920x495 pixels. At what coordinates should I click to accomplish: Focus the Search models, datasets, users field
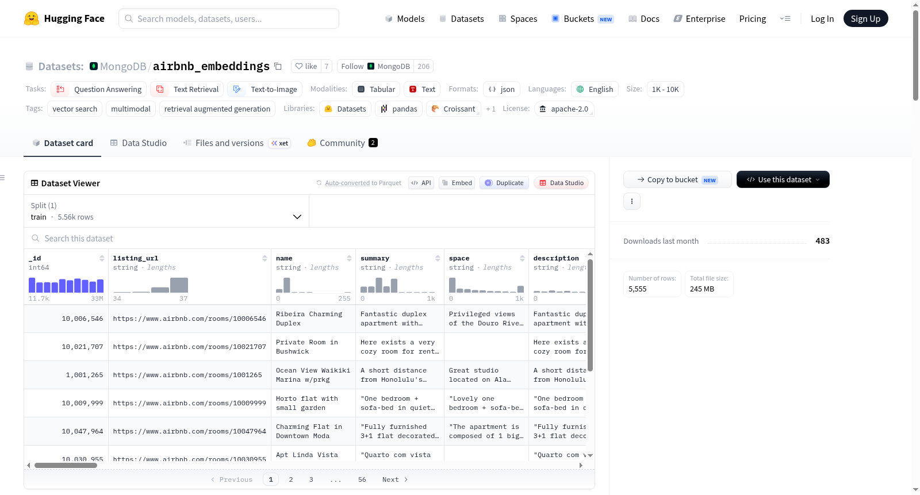click(229, 18)
